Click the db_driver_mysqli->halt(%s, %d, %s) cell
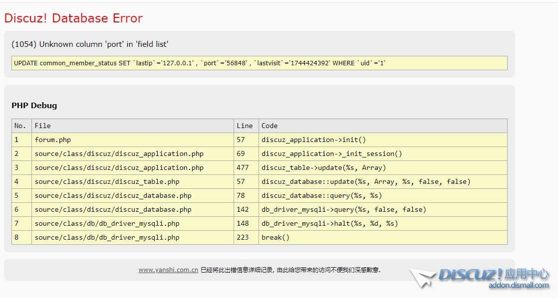The width and height of the screenshot is (558, 298). pos(329,224)
